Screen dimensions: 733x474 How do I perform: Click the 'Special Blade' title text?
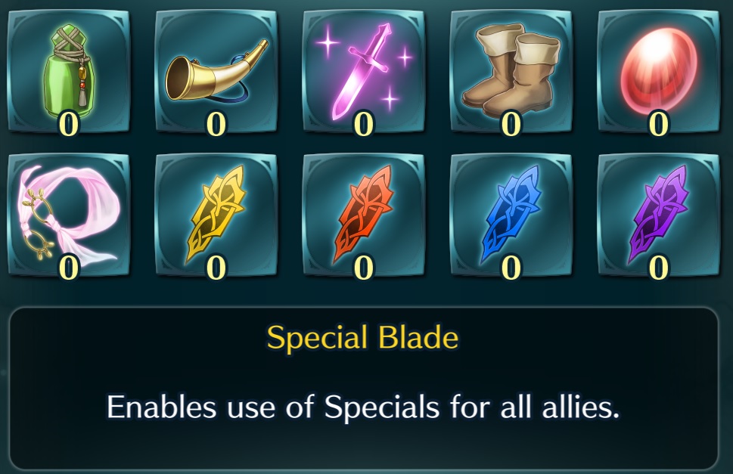pyautogui.click(x=362, y=338)
